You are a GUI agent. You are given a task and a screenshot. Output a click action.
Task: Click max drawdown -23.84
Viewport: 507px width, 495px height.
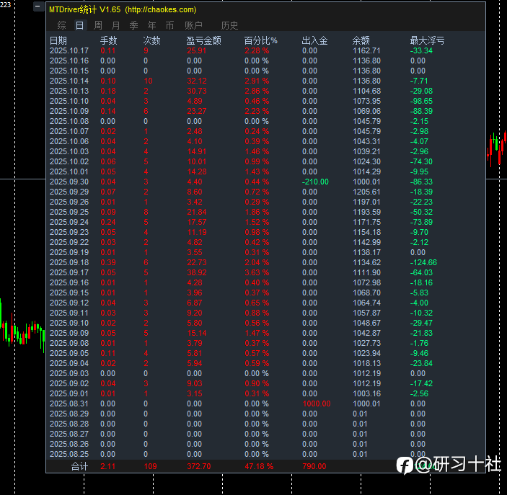[x=421, y=363]
